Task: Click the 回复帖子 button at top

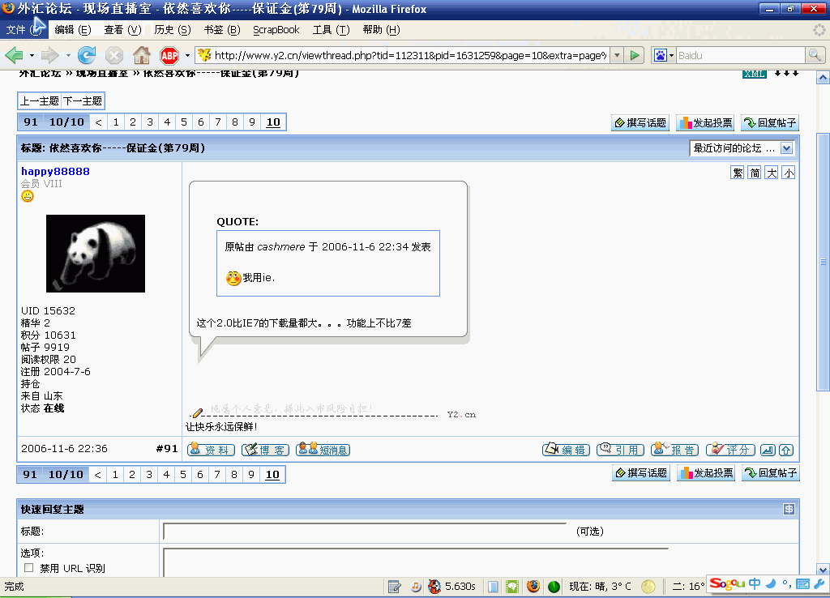Action: [770, 123]
